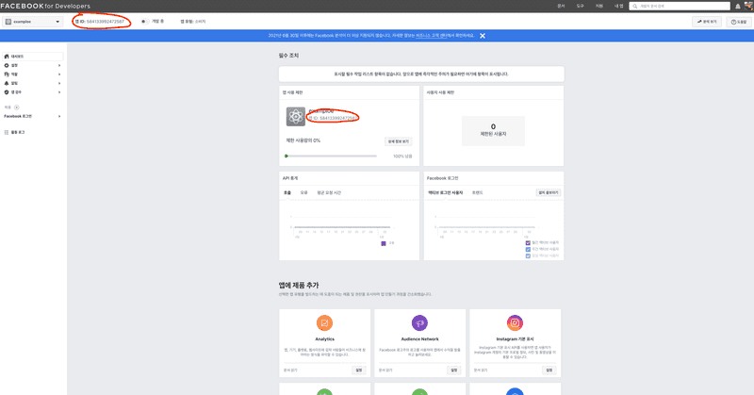Click the app usage limit progress bar
The height and width of the screenshot is (395, 754).
coord(331,156)
